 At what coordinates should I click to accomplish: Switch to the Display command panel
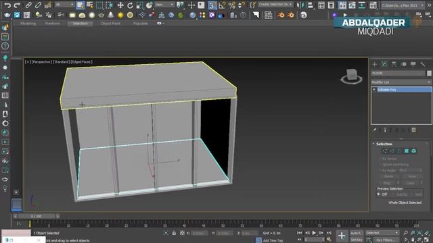coord(413,64)
